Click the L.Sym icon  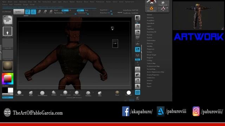point(137,56)
